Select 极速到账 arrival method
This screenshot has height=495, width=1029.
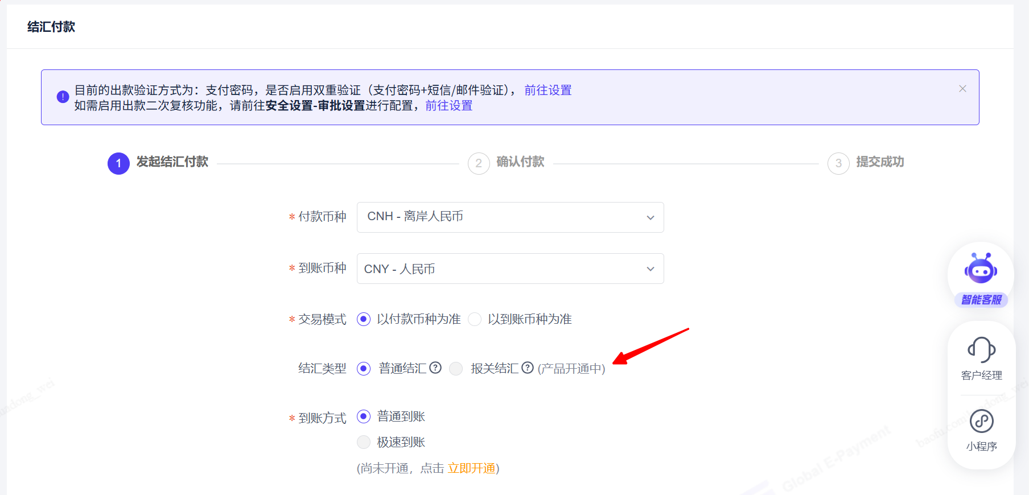[364, 442]
